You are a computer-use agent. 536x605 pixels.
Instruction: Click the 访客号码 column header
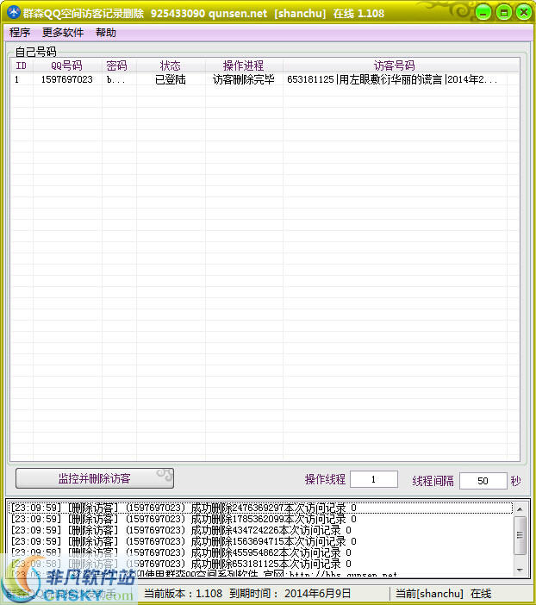click(x=394, y=65)
